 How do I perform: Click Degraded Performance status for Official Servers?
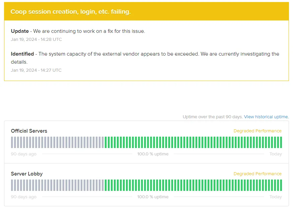pyautogui.click(x=257, y=131)
